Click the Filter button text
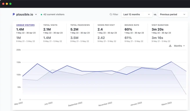This screenshot has height=111, width=190. coord(115,14)
